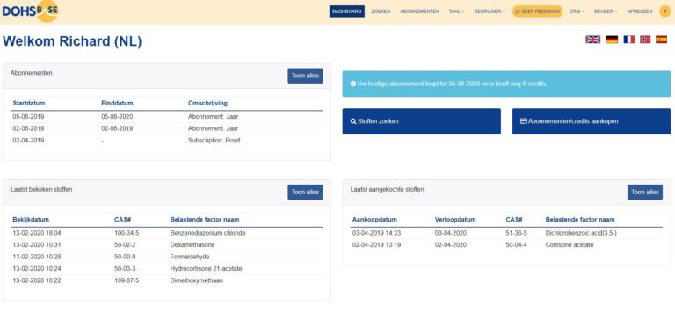The width and height of the screenshot is (675, 327).
Task: Expand the Gebruiker dropdown menu
Action: coord(490,11)
